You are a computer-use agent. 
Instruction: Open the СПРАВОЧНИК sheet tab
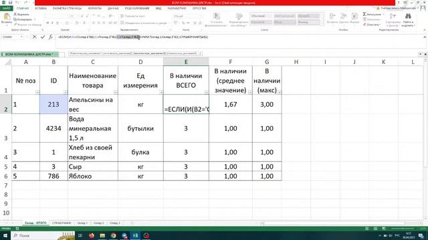[x=62, y=223]
